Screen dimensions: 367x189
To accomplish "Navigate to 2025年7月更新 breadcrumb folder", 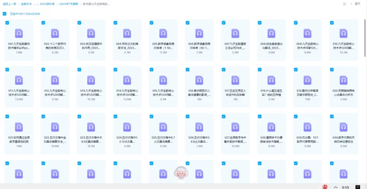I will (x=70, y=4).
